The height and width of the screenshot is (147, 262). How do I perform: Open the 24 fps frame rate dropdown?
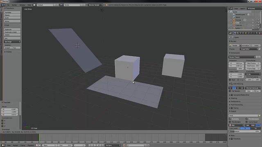pyautogui.click(x=253, y=74)
